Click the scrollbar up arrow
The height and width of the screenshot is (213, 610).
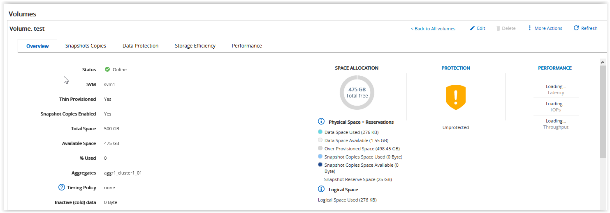coord(603,62)
